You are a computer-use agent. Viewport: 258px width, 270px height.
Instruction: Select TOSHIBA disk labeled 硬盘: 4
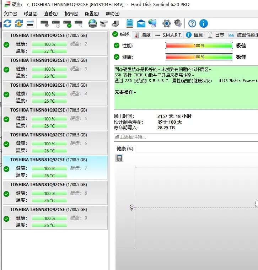point(55,93)
